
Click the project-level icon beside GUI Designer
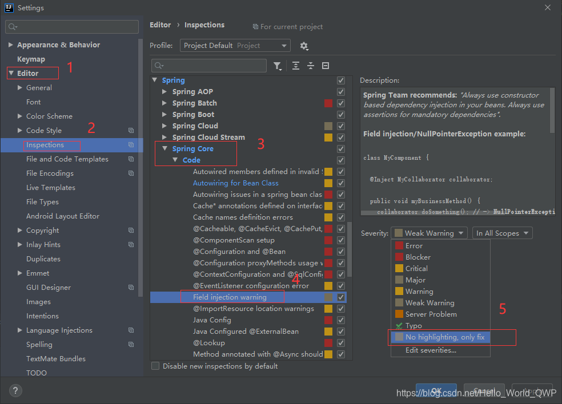131,287
